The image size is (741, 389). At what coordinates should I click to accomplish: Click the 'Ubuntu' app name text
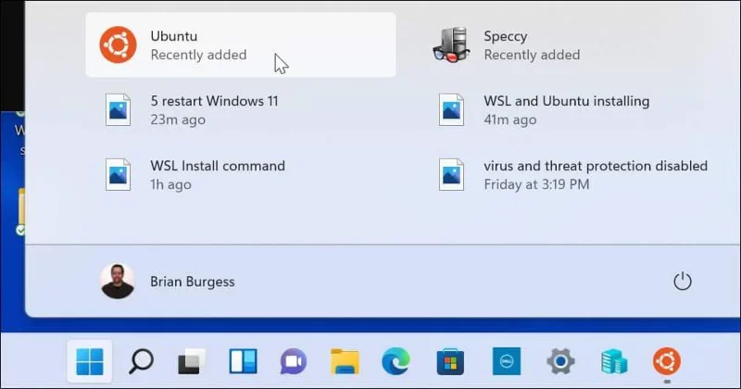pos(174,36)
